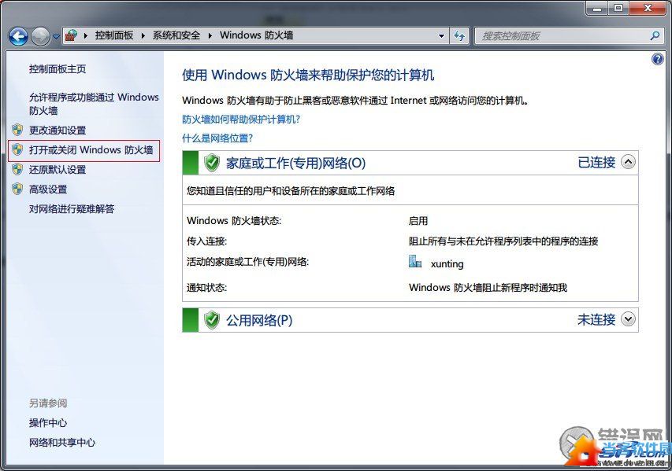Click the address bar refresh button
This screenshot has height=471, width=672.
point(459,36)
